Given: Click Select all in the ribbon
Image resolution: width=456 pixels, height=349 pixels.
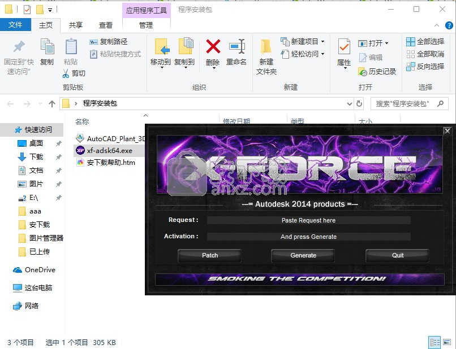Looking at the screenshot, I should (425, 42).
